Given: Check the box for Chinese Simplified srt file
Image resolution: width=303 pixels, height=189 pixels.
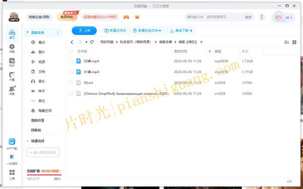Looking at the screenshot, I should pyautogui.click(x=71, y=94).
